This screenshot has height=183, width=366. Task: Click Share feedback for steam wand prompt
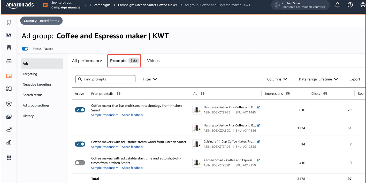133,147
